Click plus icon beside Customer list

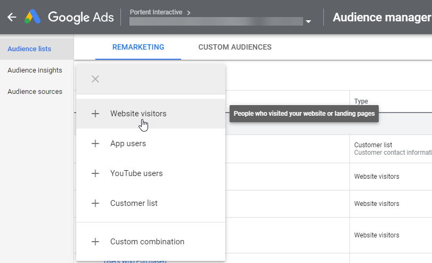pos(95,203)
